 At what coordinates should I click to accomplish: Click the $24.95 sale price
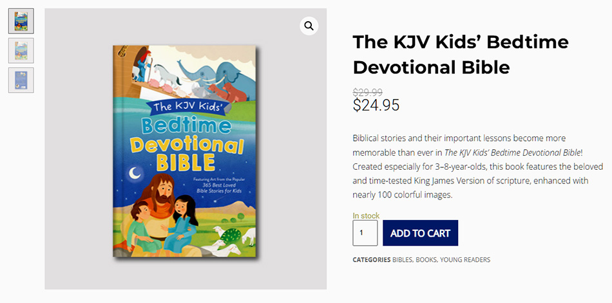click(376, 105)
